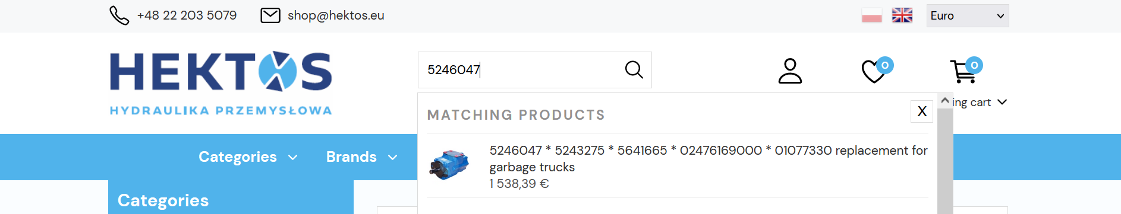Viewport: 1121px width, 214px height.
Task: Click the Hektos logo
Action: pyautogui.click(x=221, y=84)
